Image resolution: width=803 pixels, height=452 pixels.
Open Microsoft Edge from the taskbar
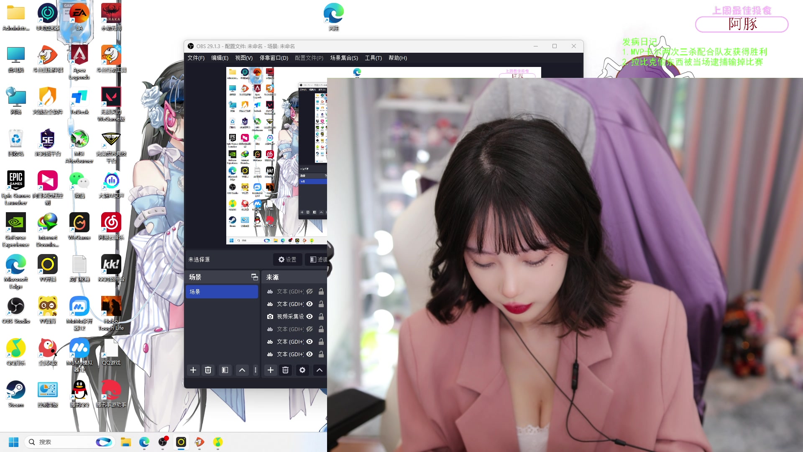(144, 442)
